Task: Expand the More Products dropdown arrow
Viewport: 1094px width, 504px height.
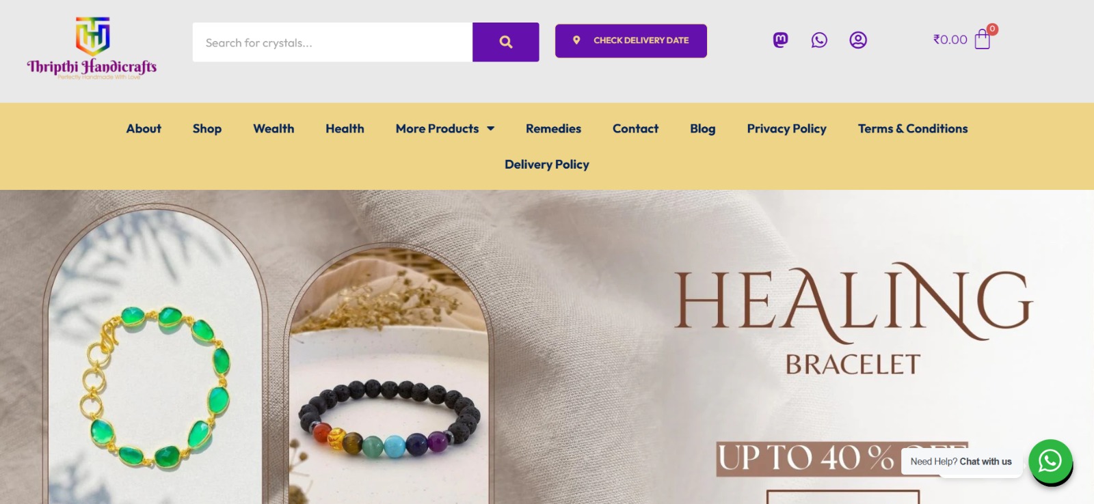Action: 490,128
